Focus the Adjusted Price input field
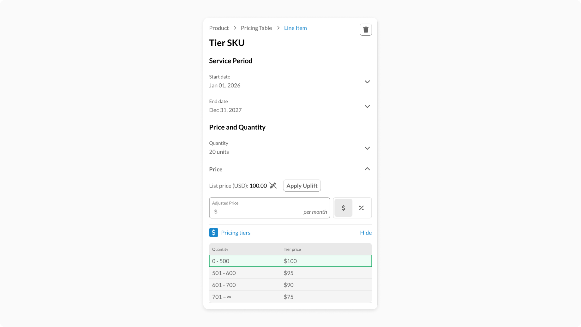The height and width of the screenshot is (327, 581). pos(260,211)
